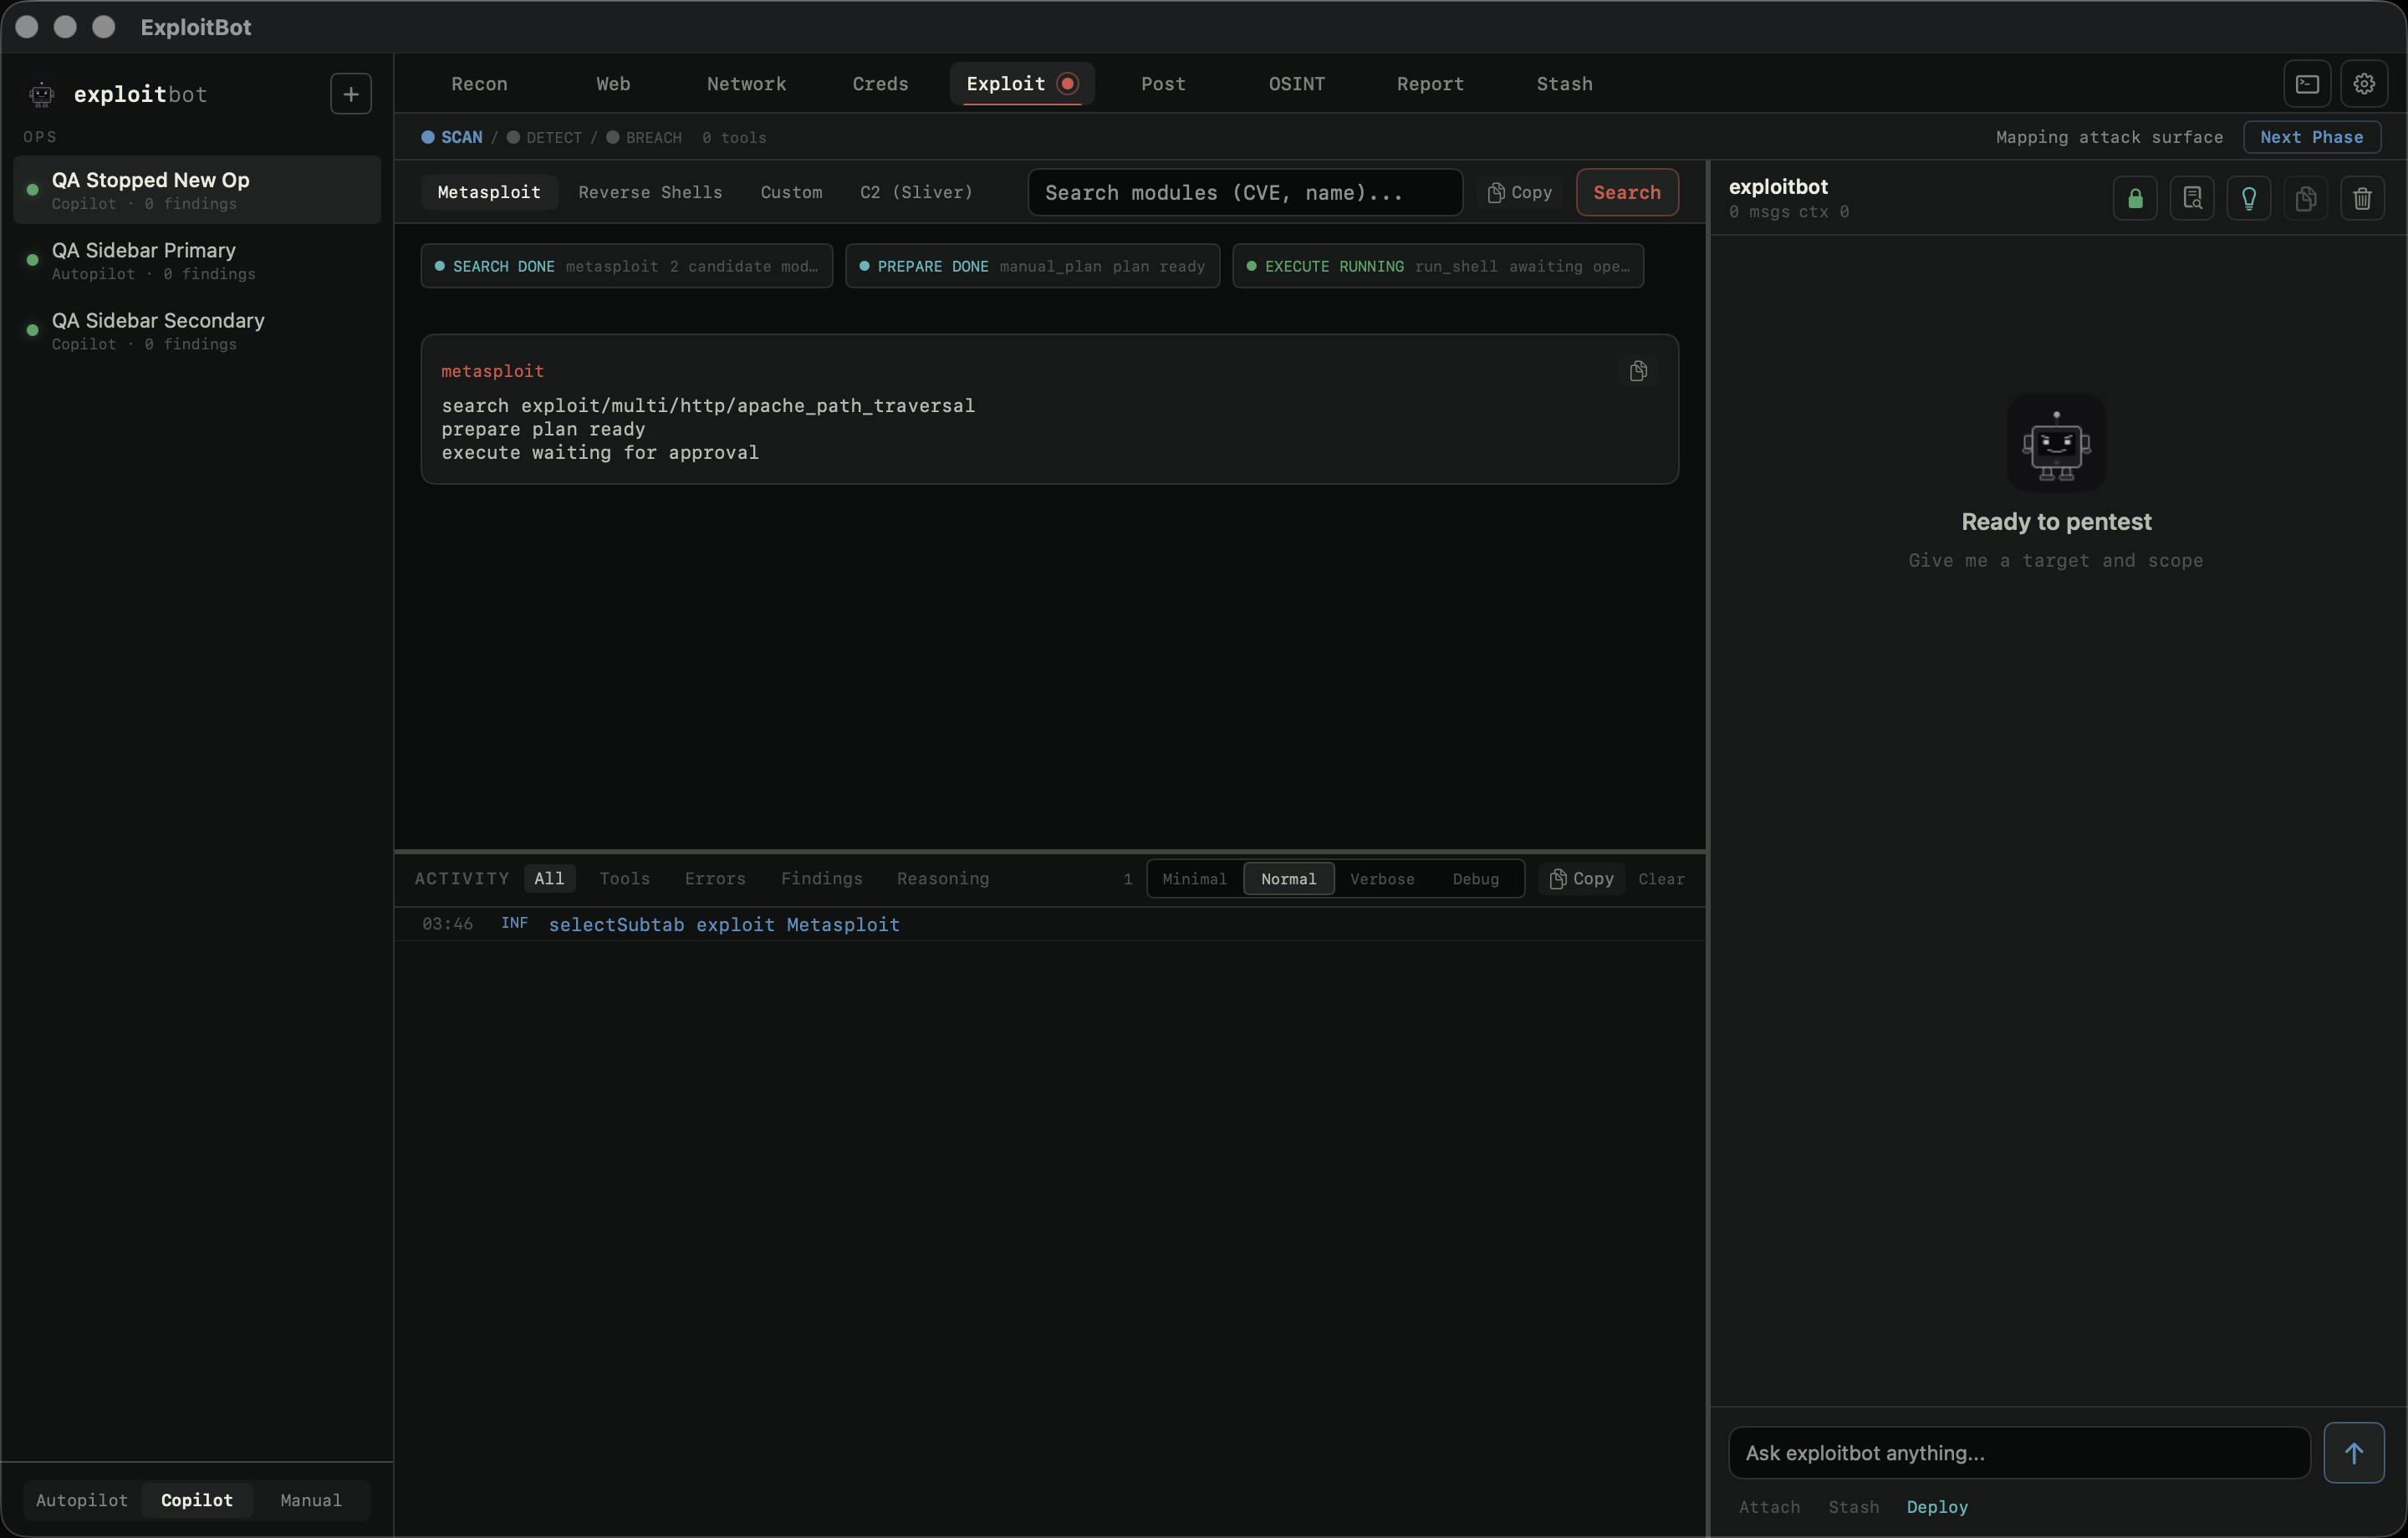Open the terminal panel icon
The image size is (2408, 1538).
(2307, 84)
